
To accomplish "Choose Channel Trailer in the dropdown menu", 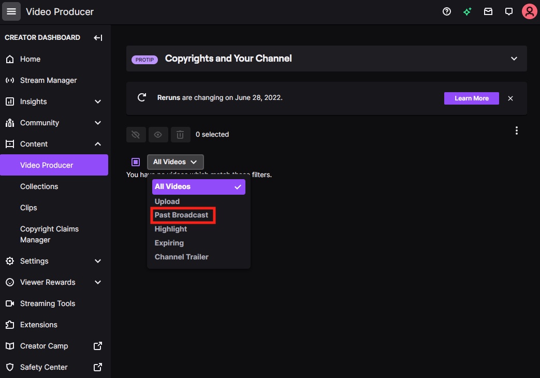I will [181, 256].
